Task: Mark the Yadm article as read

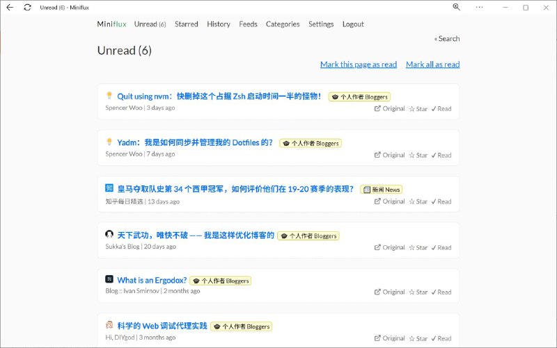Action: tap(441, 156)
